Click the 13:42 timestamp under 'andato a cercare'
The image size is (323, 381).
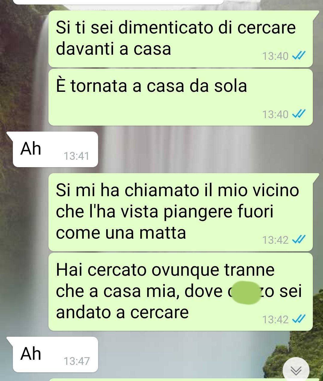[x=275, y=319]
